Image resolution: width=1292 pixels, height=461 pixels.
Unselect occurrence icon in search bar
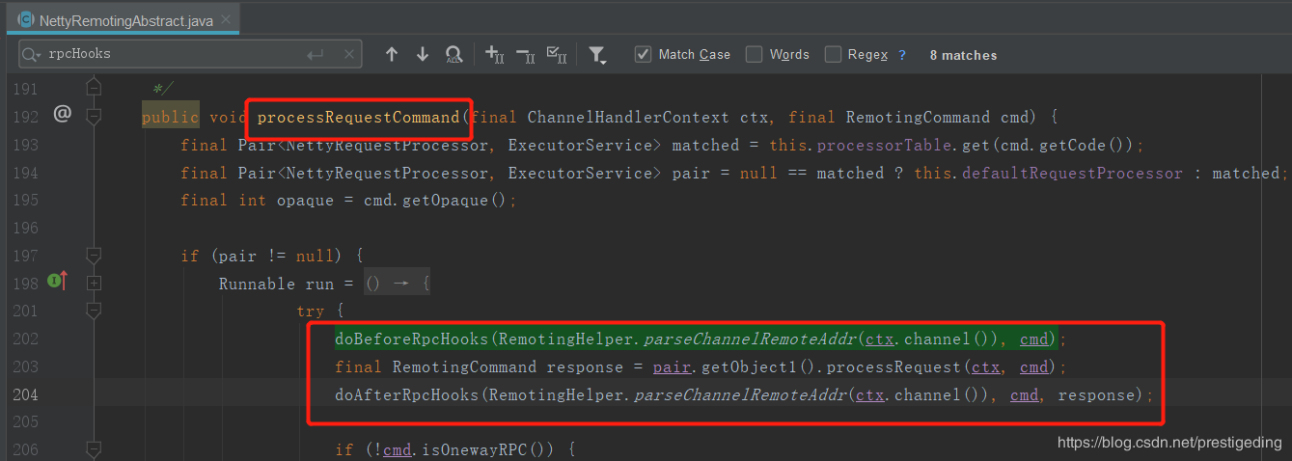[525, 55]
